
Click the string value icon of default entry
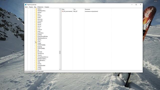(62, 11)
